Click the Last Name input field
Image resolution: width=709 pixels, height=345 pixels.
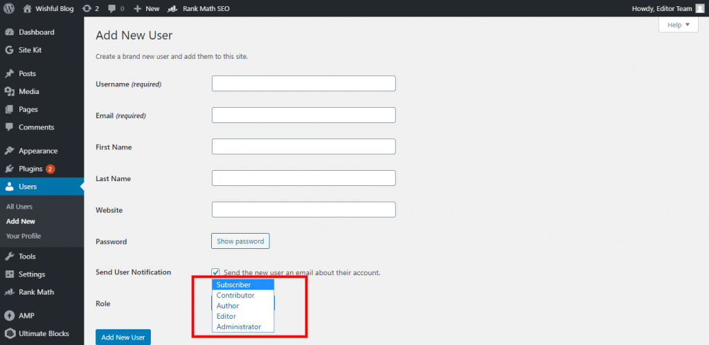tap(304, 178)
